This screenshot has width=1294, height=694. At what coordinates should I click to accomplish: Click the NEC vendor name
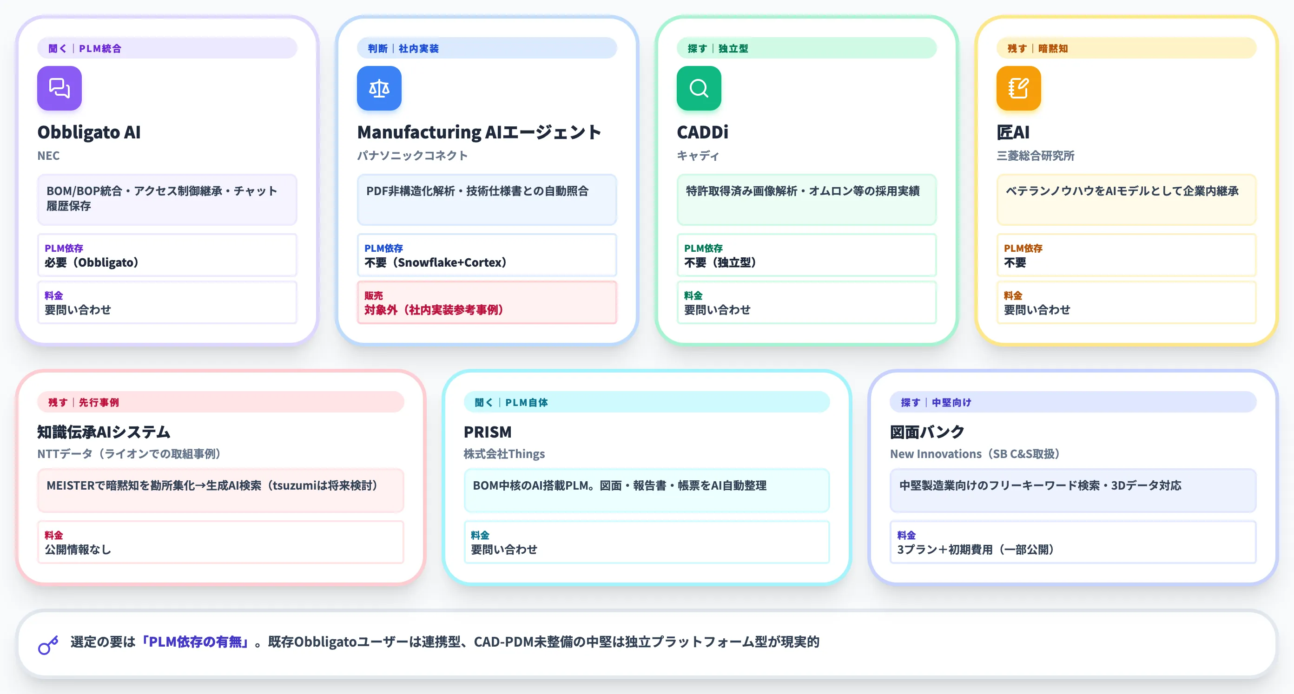48,156
